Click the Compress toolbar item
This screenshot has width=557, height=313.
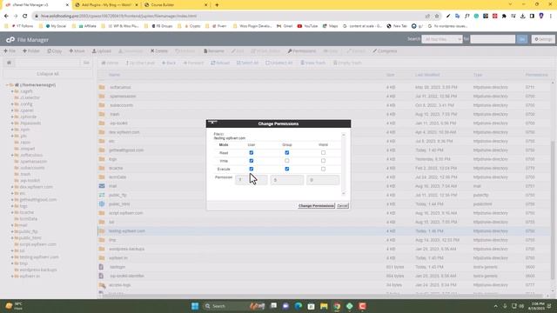coord(385,51)
